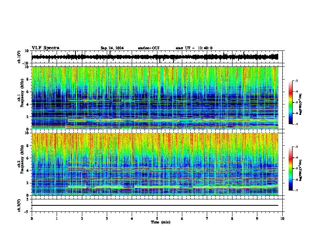Click time axis tick label "1"
318x245 pixels.
pyautogui.click(x=57, y=219)
